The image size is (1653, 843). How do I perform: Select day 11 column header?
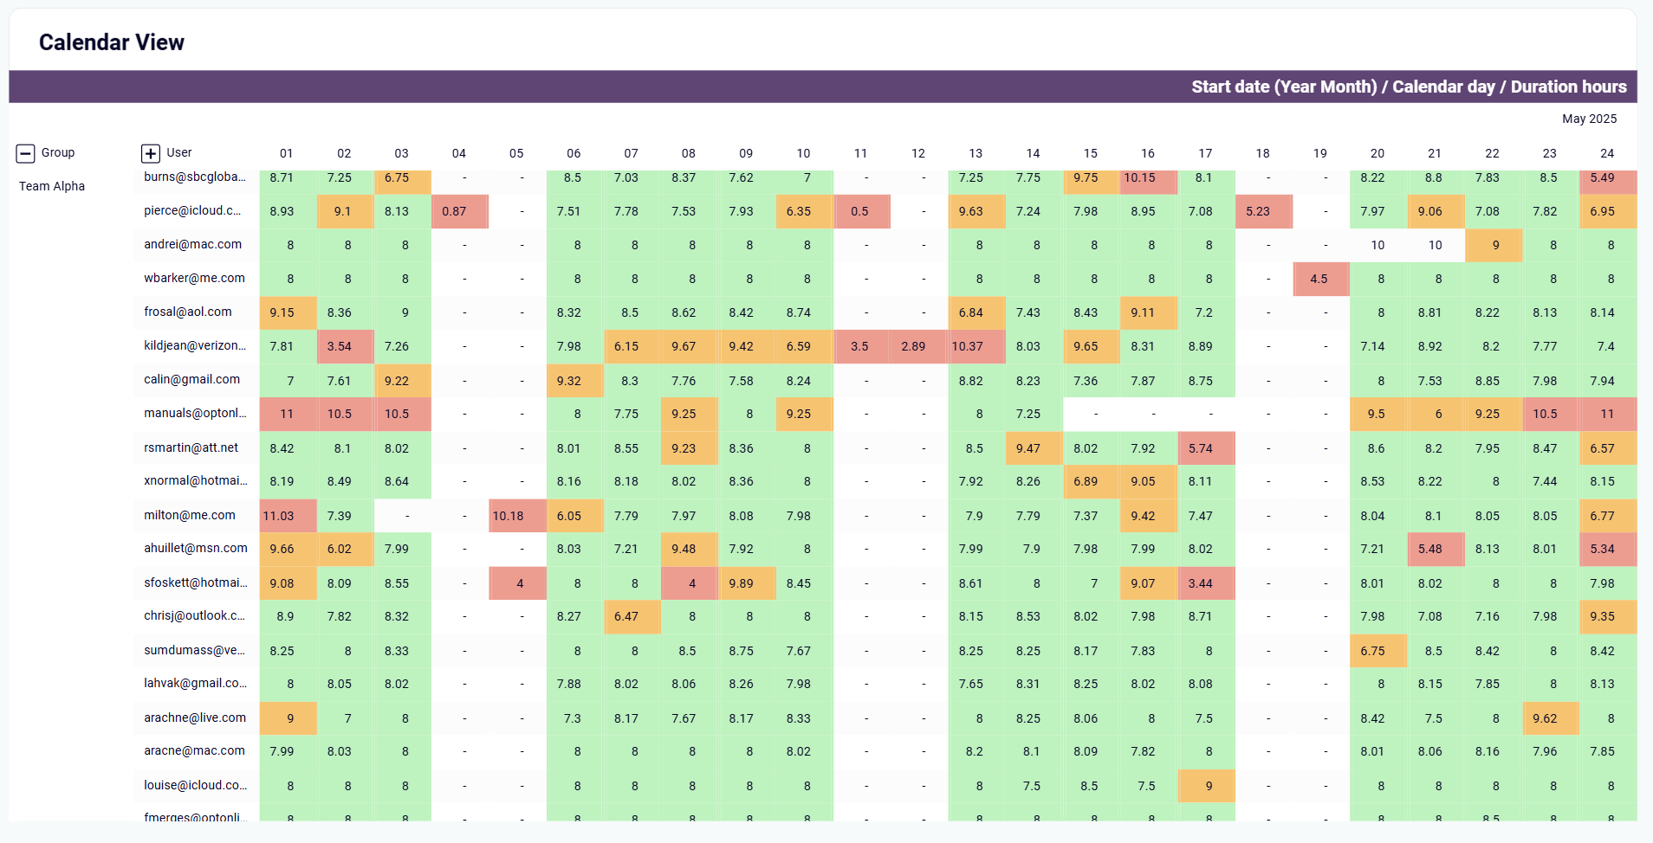(x=860, y=153)
